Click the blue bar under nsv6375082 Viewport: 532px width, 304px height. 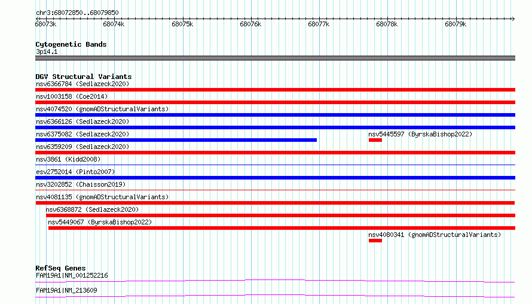(176, 140)
